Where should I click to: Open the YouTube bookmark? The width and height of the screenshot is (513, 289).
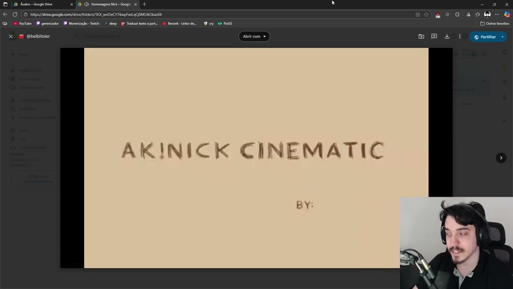[22, 24]
